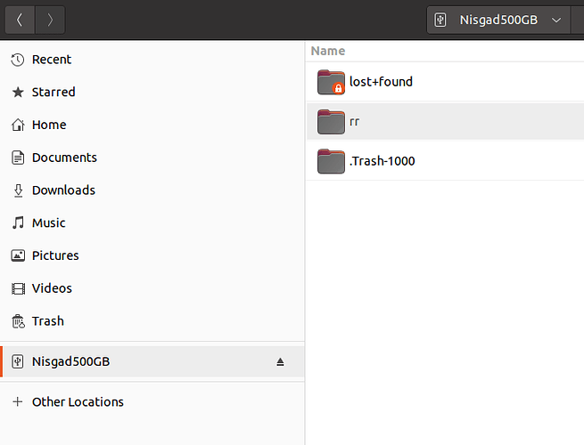The height and width of the screenshot is (445, 584).
Task: Go back with the left arrow button
Action: [21, 20]
